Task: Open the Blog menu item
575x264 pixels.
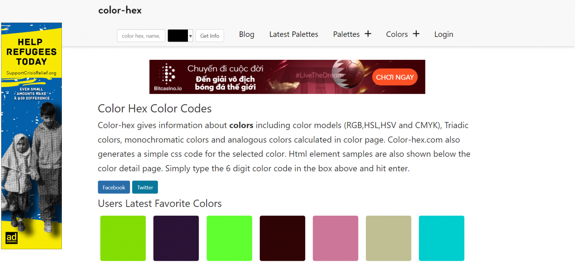Action: click(x=247, y=34)
